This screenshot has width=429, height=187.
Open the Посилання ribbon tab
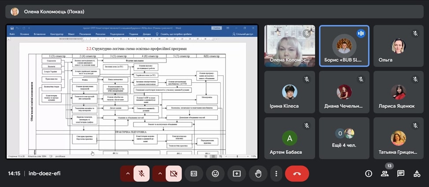tap(85, 34)
